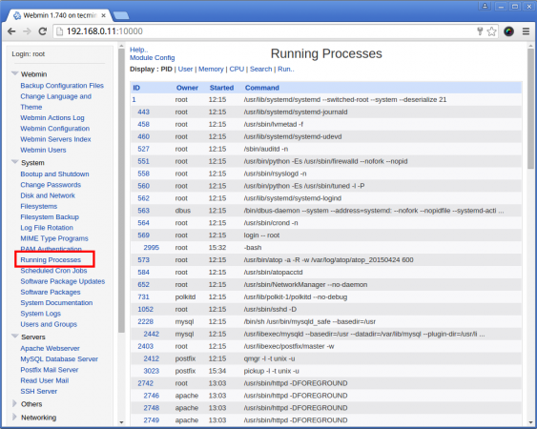Select the Webmin 1.740 on tecmint tab
The image size is (537, 429).
tap(60, 15)
